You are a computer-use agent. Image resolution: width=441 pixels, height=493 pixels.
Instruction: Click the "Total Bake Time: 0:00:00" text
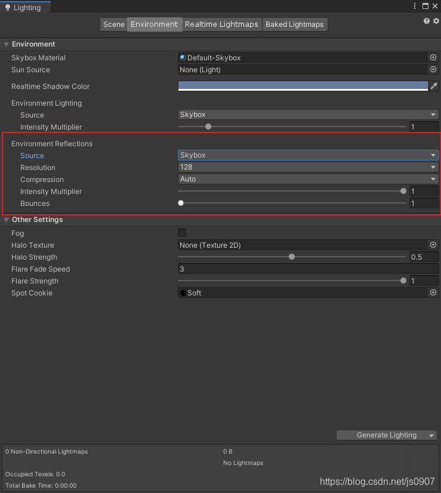pos(41,485)
